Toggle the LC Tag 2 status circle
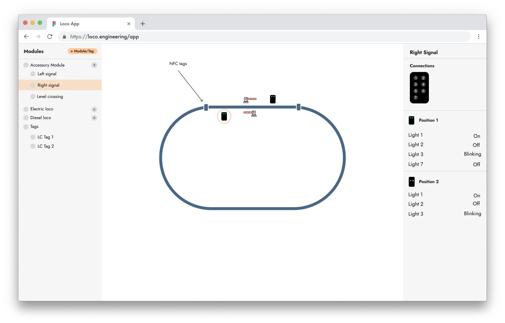Screen dimensions: 505x323 tap(33, 146)
